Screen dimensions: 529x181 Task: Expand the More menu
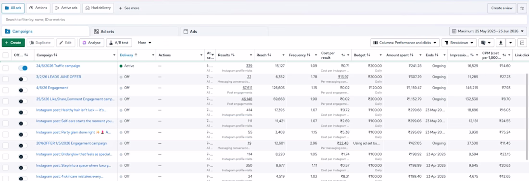(144, 43)
